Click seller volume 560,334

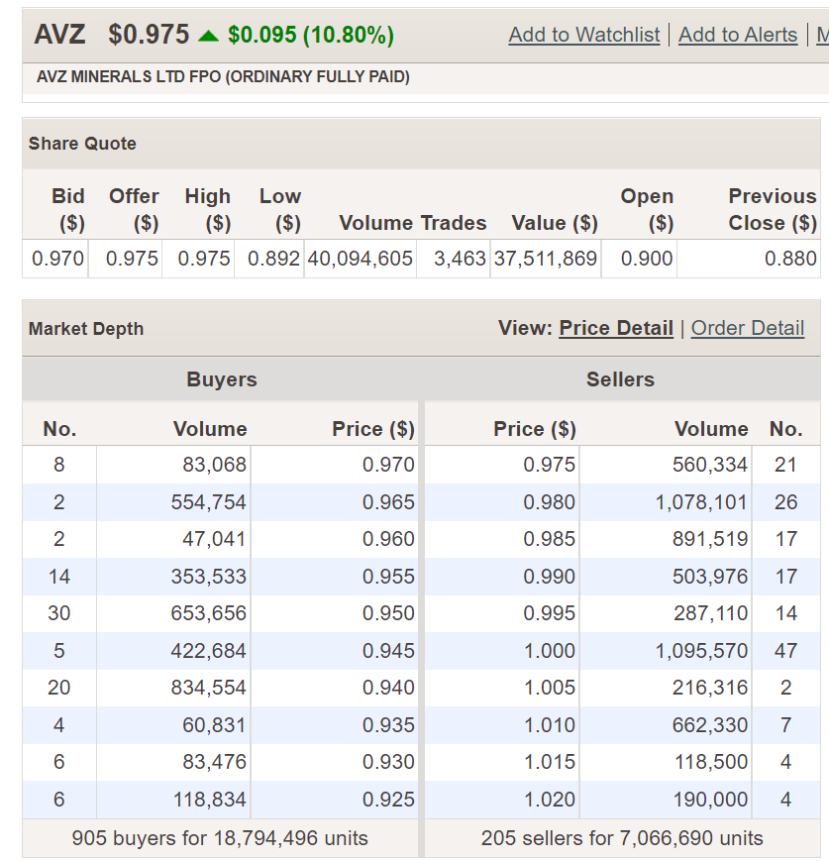[710, 465]
